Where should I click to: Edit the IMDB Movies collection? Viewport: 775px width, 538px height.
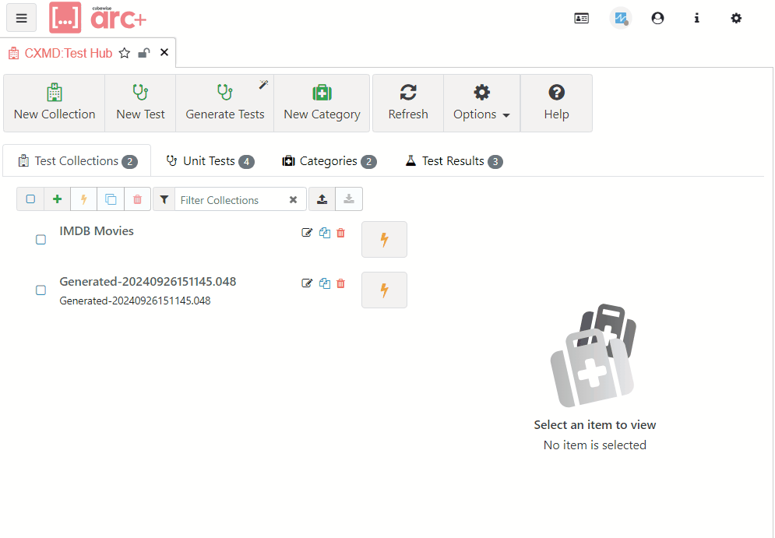[x=307, y=233]
